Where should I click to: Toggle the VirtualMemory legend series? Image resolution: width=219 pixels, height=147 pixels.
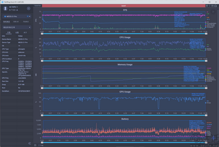(210, 78)
